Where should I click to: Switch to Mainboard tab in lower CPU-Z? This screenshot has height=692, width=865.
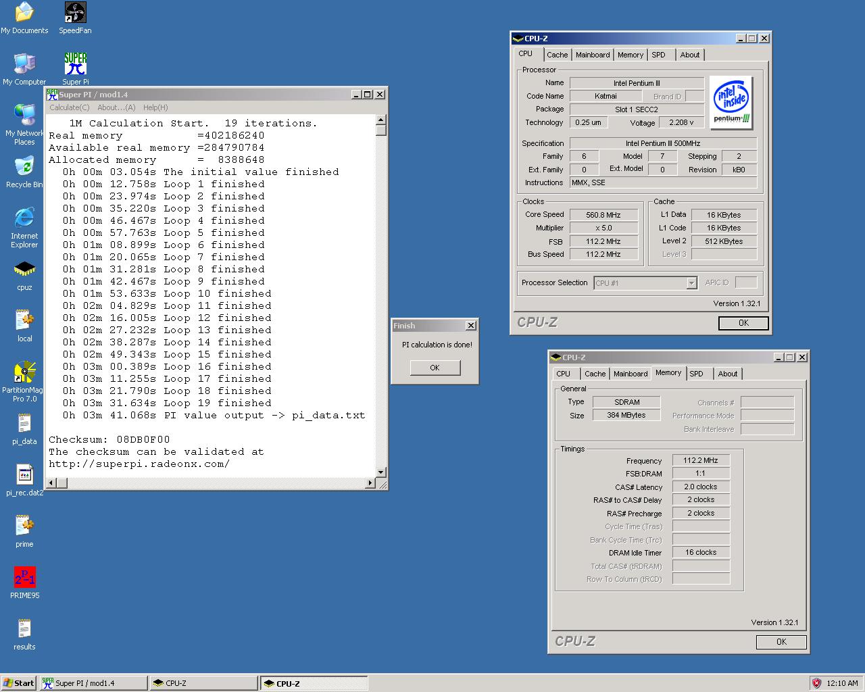pos(631,374)
